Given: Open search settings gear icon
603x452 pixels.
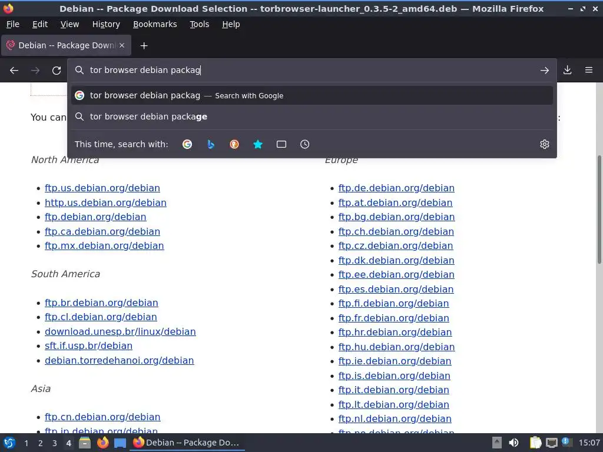Looking at the screenshot, I should 545,144.
